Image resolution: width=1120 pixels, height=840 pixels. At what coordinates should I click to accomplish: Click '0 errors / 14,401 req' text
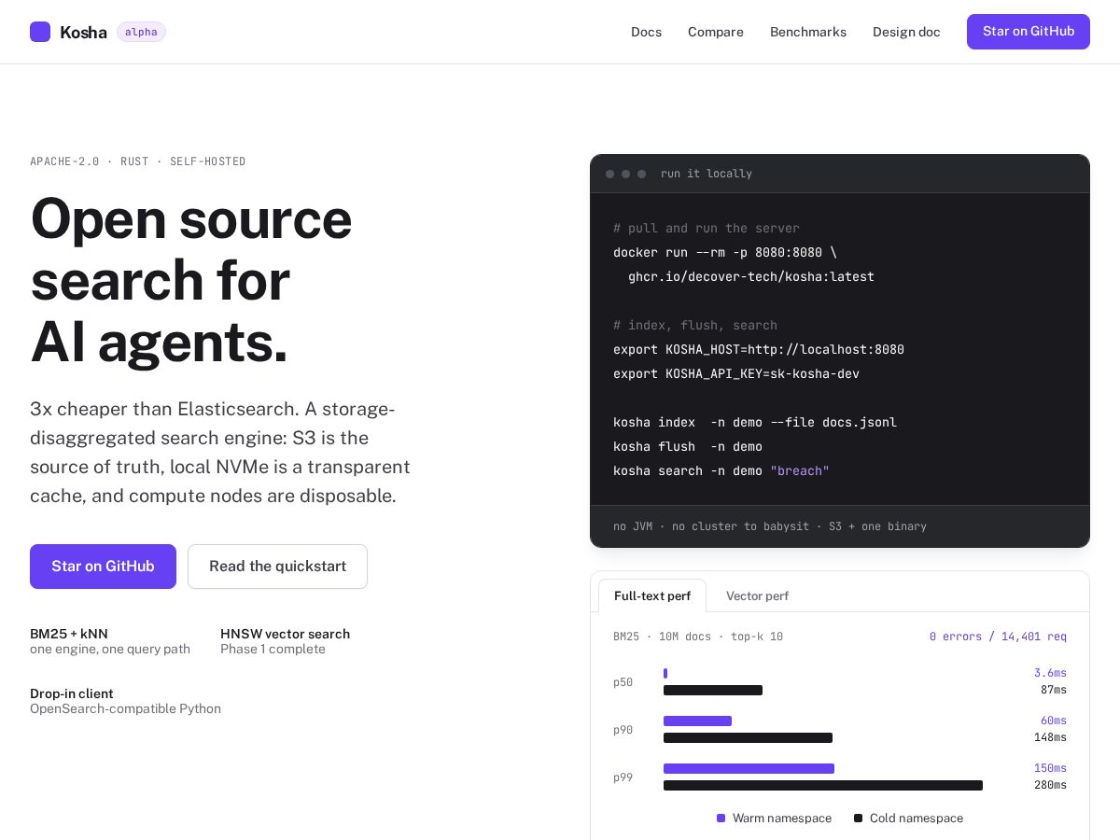coord(998,637)
